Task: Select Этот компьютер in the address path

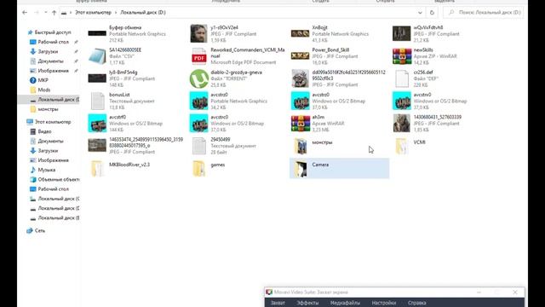Action: click(x=93, y=13)
